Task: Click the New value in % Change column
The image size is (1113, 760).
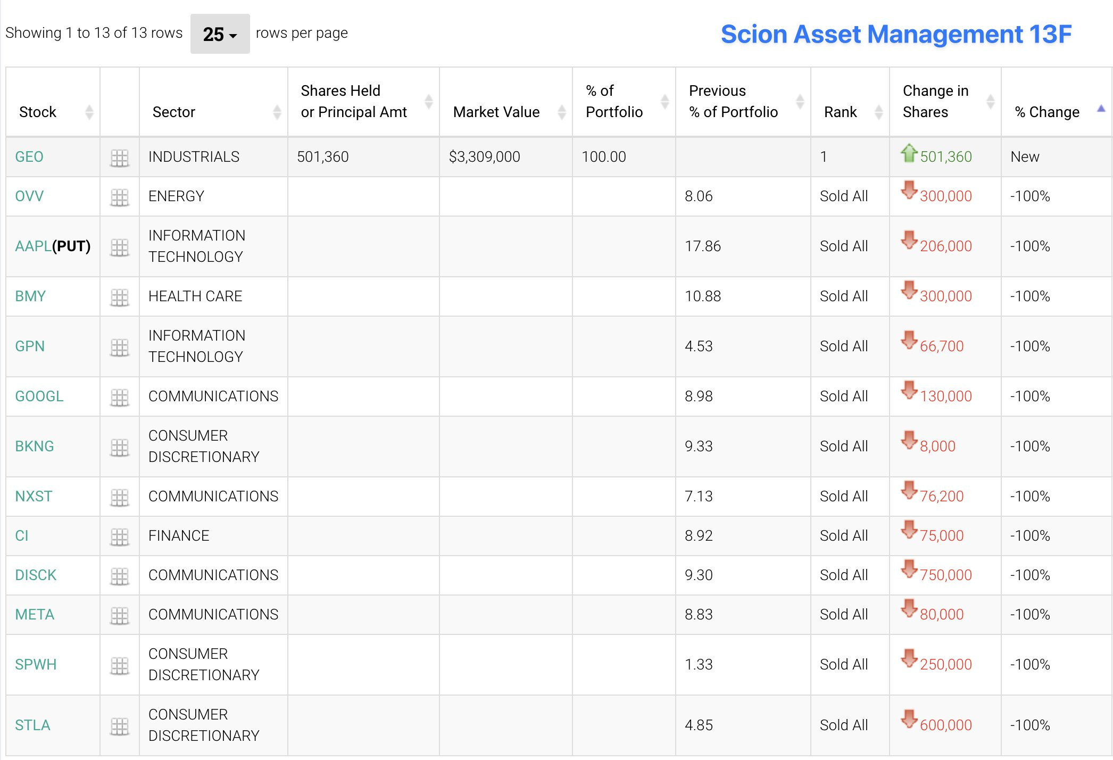Action: pos(1025,157)
